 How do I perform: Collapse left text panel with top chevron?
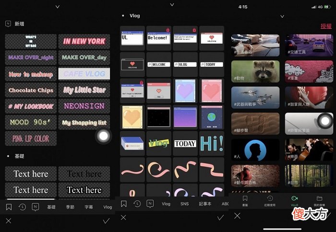tap(58, 7)
